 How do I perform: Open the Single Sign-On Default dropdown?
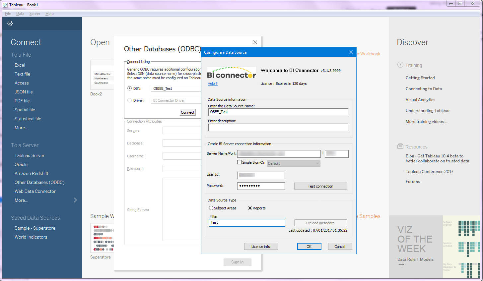[x=293, y=163]
